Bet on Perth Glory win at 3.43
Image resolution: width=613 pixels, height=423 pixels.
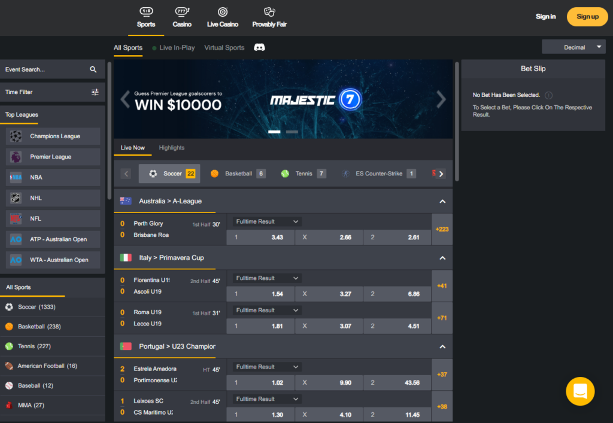[x=260, y=237]
